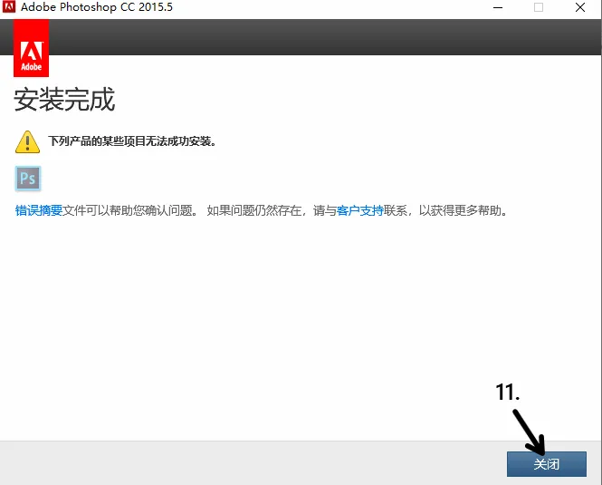Open the 客户支持 link
Image resolution: width=602 pixels, height=485 pixels.
pyautogui.click(x=359, y=210)
